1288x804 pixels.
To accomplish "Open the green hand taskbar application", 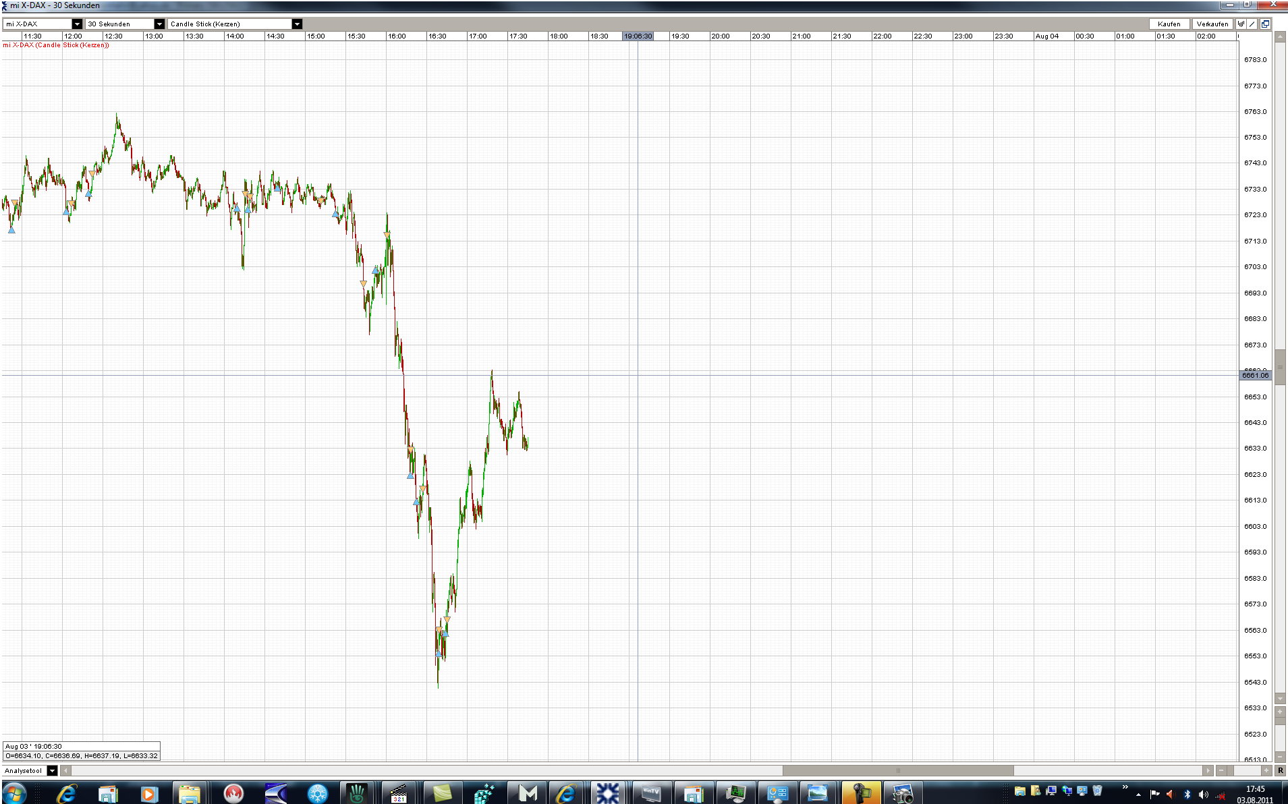I will 356,793.
